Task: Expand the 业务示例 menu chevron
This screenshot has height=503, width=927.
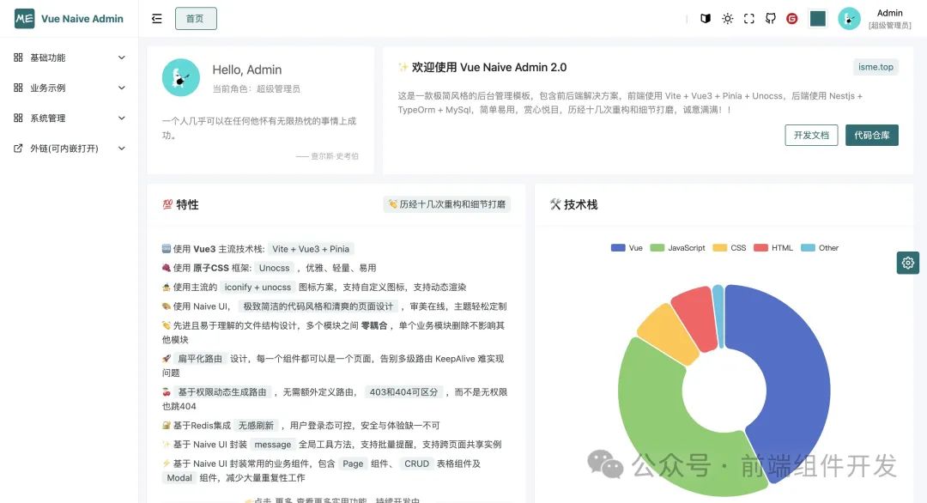Action: tap(122, 88)
